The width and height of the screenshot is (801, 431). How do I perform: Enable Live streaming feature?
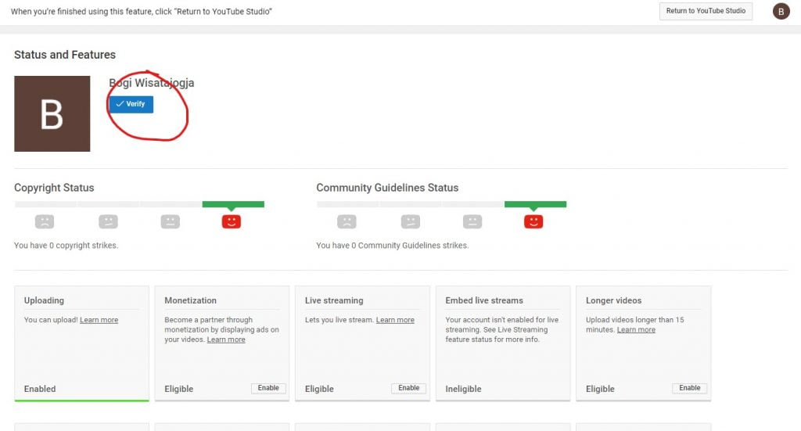408,388
